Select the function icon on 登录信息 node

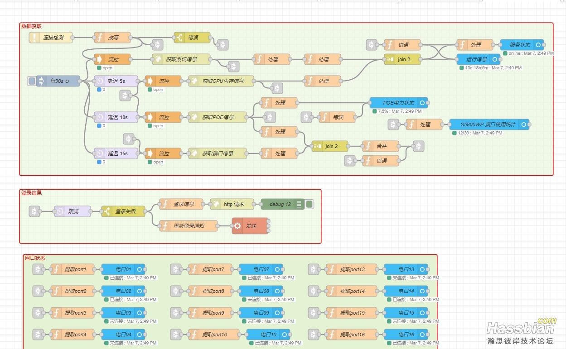pyautogui.click(x=165, y=204)
